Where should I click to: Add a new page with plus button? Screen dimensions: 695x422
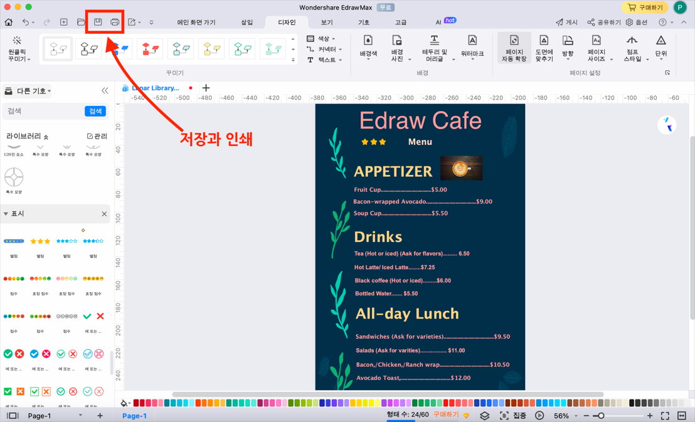100,416
